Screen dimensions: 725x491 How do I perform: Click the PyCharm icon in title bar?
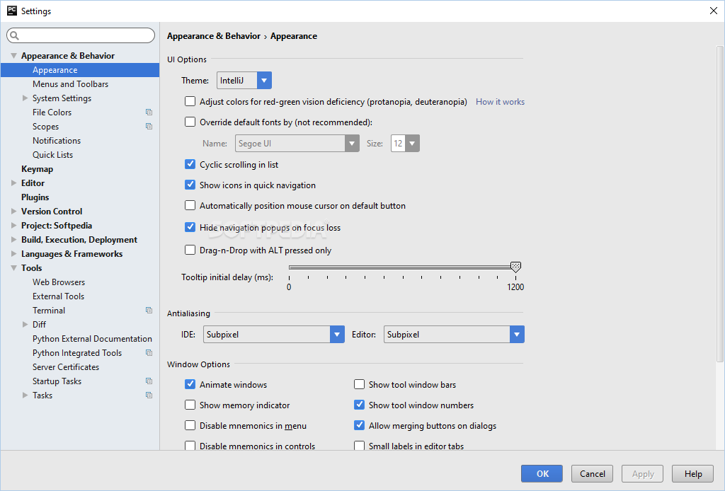(11, 11)
